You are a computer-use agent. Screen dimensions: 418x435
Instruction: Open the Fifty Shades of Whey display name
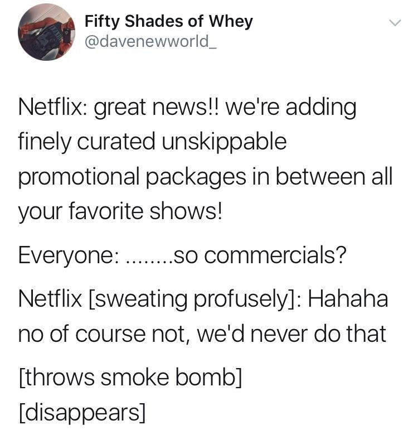coord(168,21)
